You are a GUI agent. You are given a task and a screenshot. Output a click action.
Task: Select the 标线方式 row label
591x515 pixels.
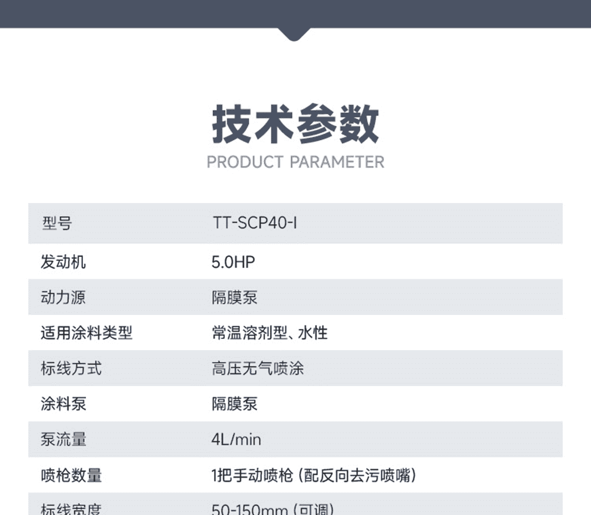point(71,368)
